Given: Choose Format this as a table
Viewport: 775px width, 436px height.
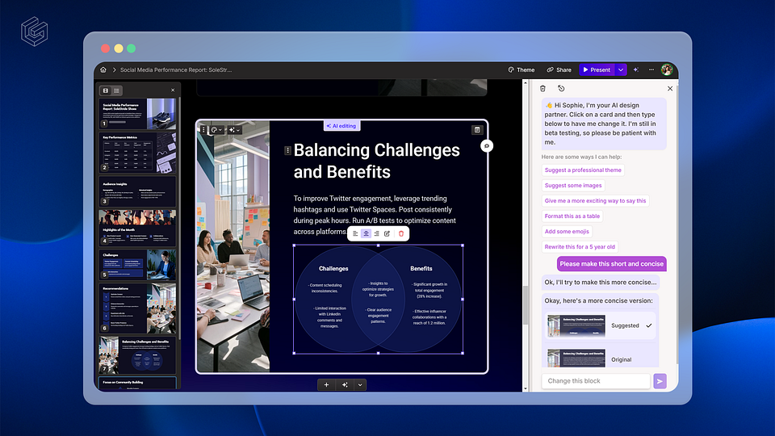Looking at the screenshot, I should point(572,216).
